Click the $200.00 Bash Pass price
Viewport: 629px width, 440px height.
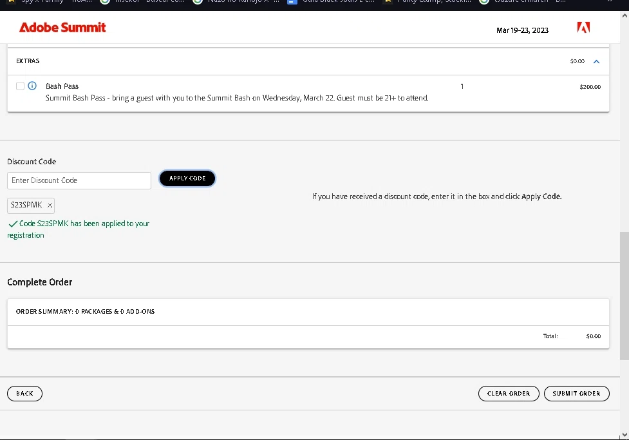[x=590, y=87]
